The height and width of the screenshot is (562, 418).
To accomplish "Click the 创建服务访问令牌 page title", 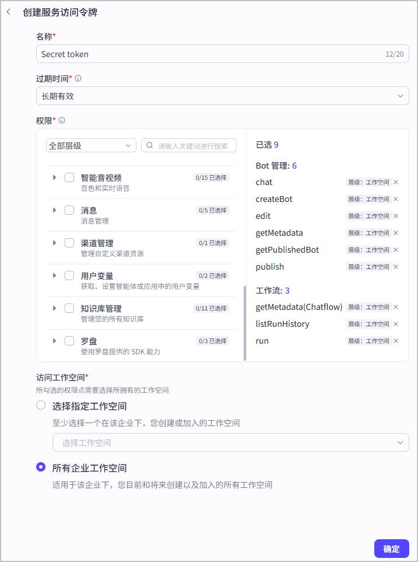I will pyautogui.click(x=60, y=12).
